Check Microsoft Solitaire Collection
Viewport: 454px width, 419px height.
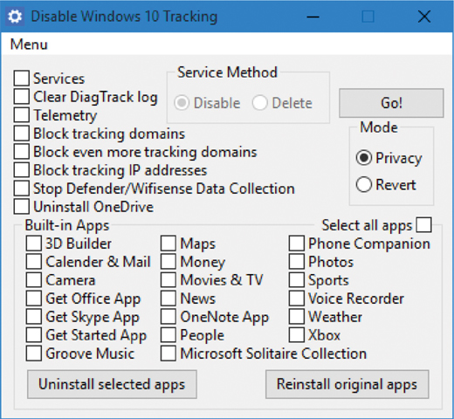(x=169, y=354)
